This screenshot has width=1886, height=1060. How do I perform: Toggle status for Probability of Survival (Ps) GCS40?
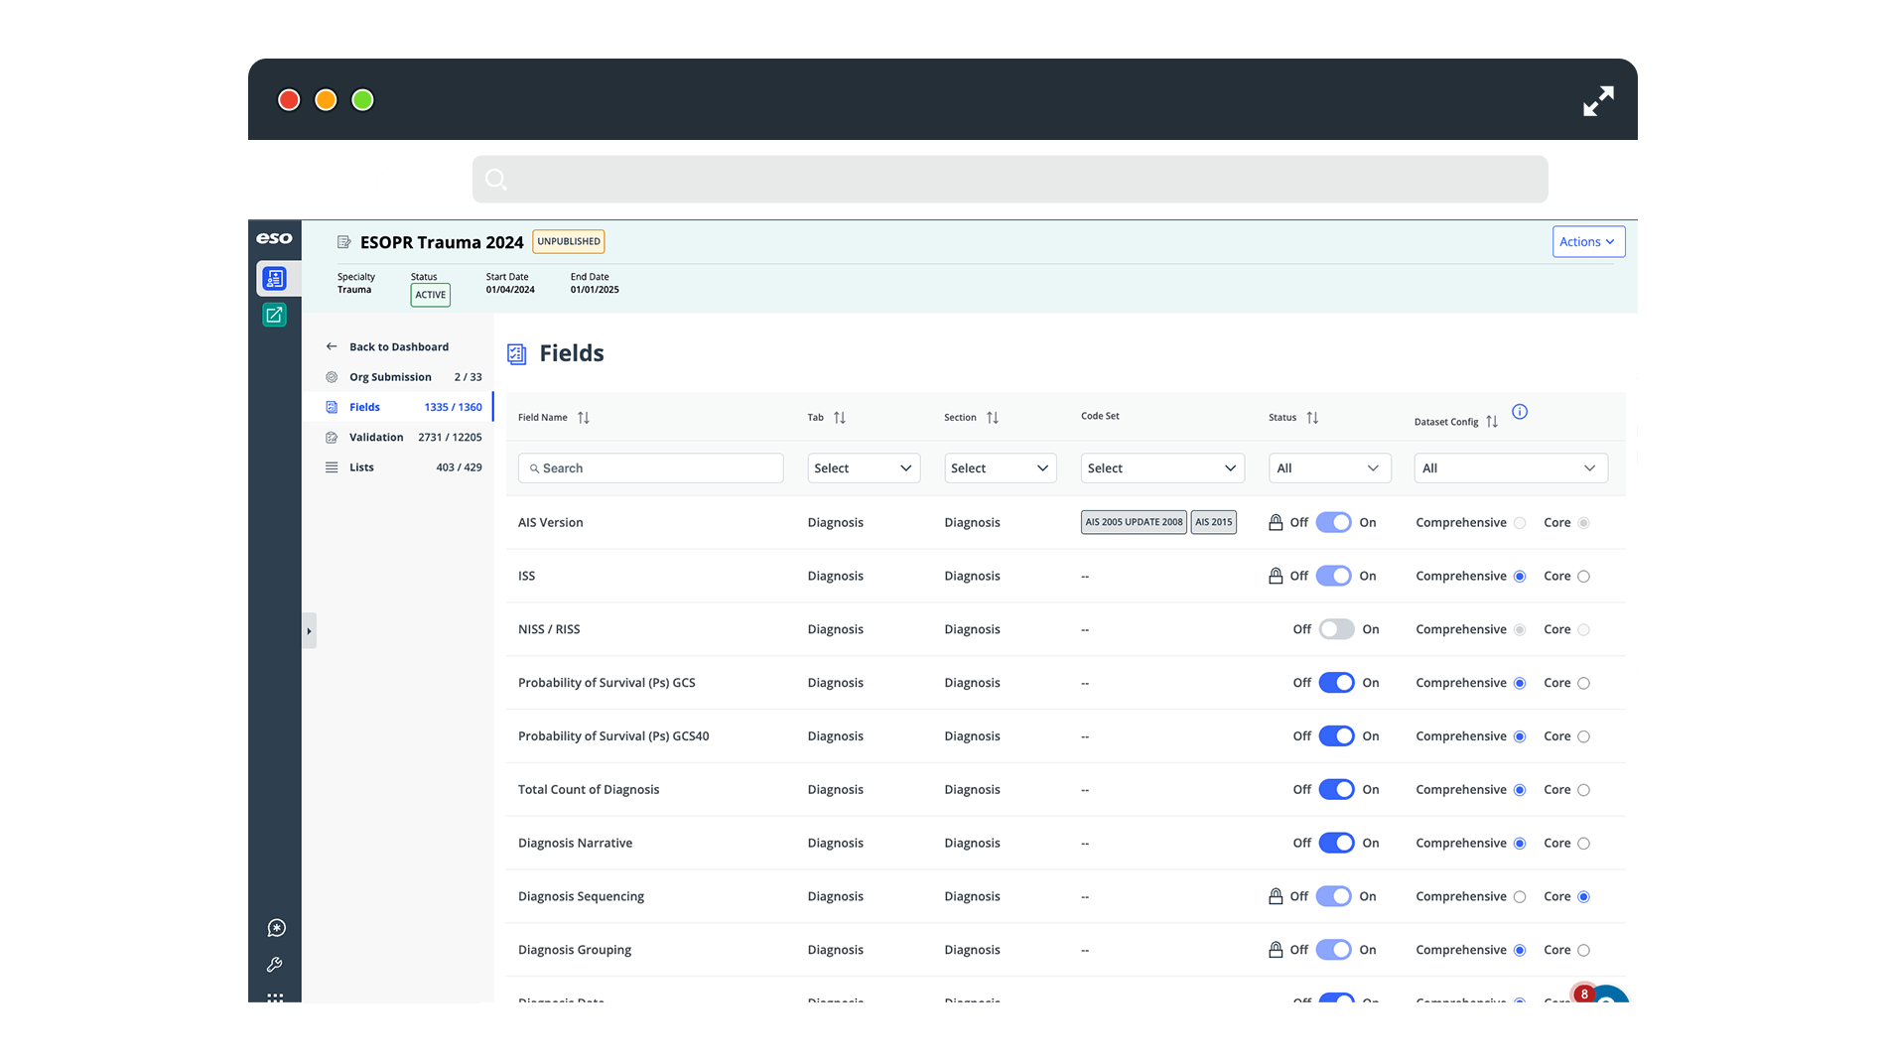click(1336, 736)
